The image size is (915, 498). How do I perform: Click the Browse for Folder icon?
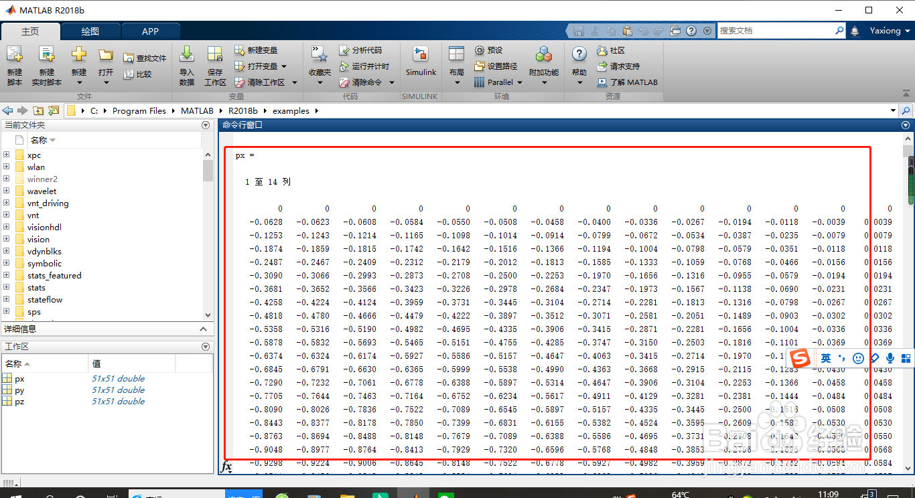54,110
